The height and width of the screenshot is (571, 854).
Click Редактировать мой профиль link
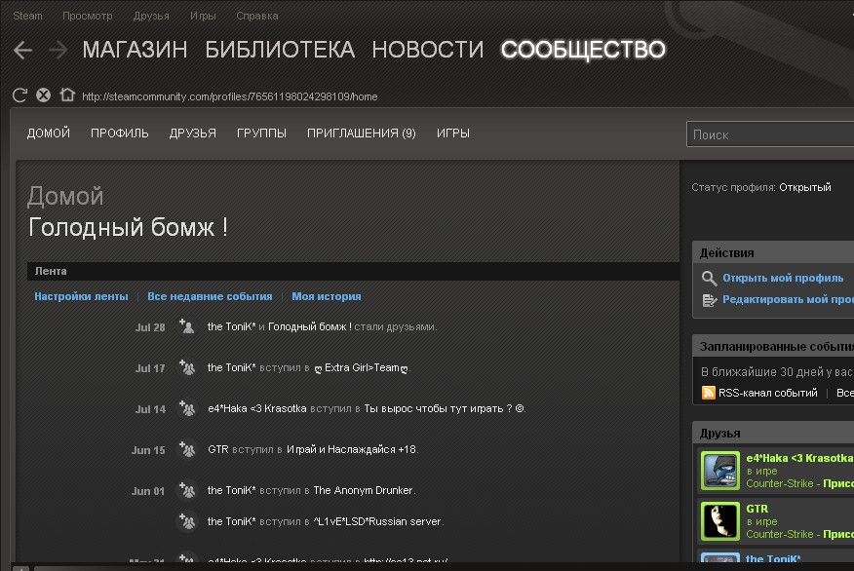pos(788,299)
